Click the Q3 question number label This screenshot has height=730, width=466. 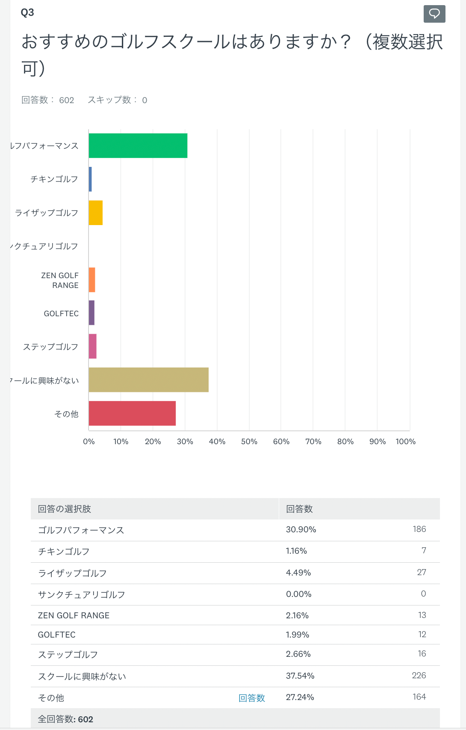pos(27,12)
